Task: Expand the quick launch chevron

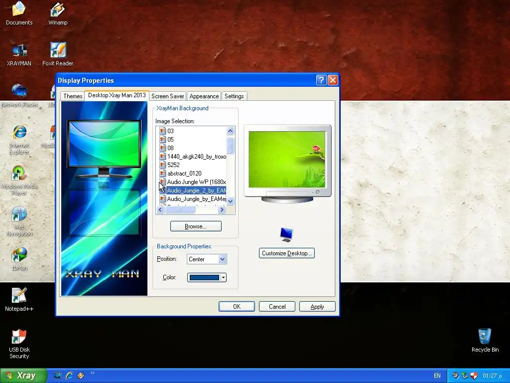Action: pyautogui.click(x=92, y=373)
